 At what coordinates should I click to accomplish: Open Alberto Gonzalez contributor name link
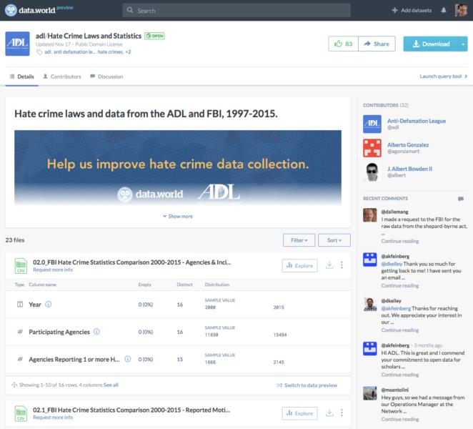[408, 145]
